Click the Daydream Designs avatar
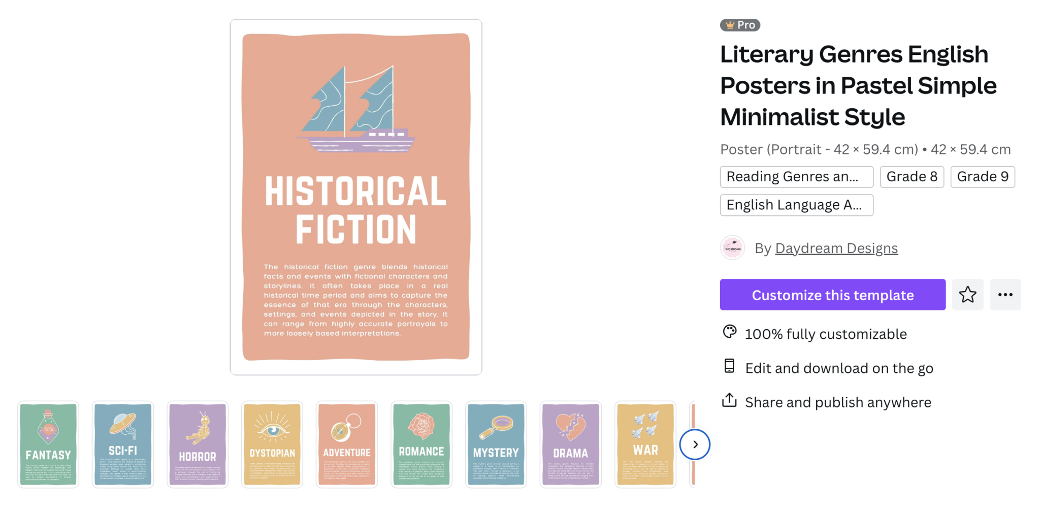Screen dimensions: 1040x510 point(733,248)
